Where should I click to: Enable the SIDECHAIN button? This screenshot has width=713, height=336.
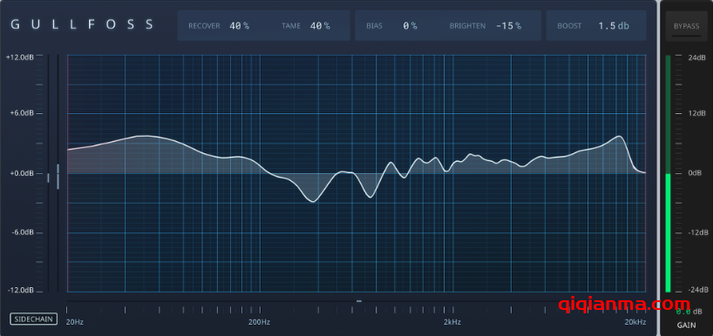click(x=34, y=319)
